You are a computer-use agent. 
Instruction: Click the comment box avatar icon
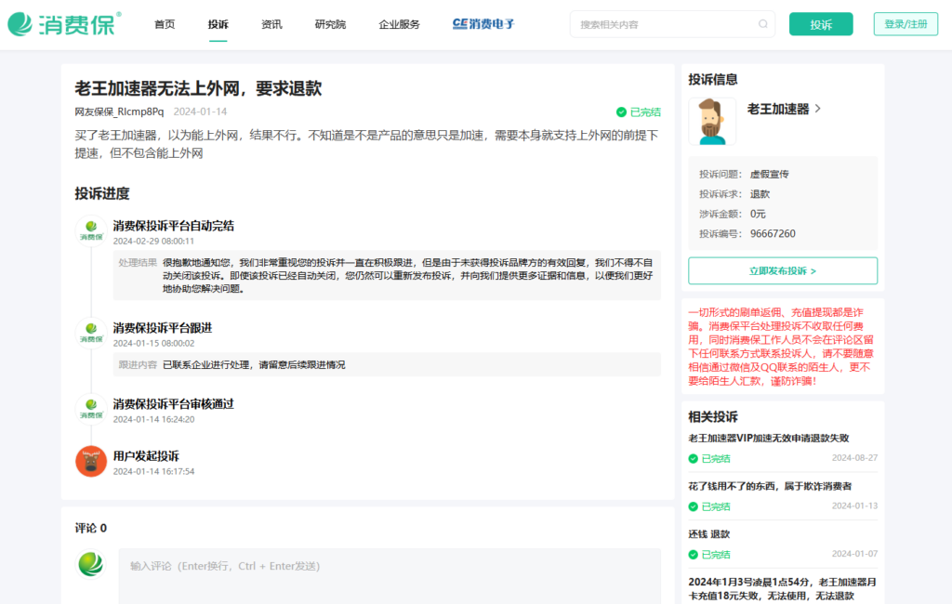(x=91, y=564)
